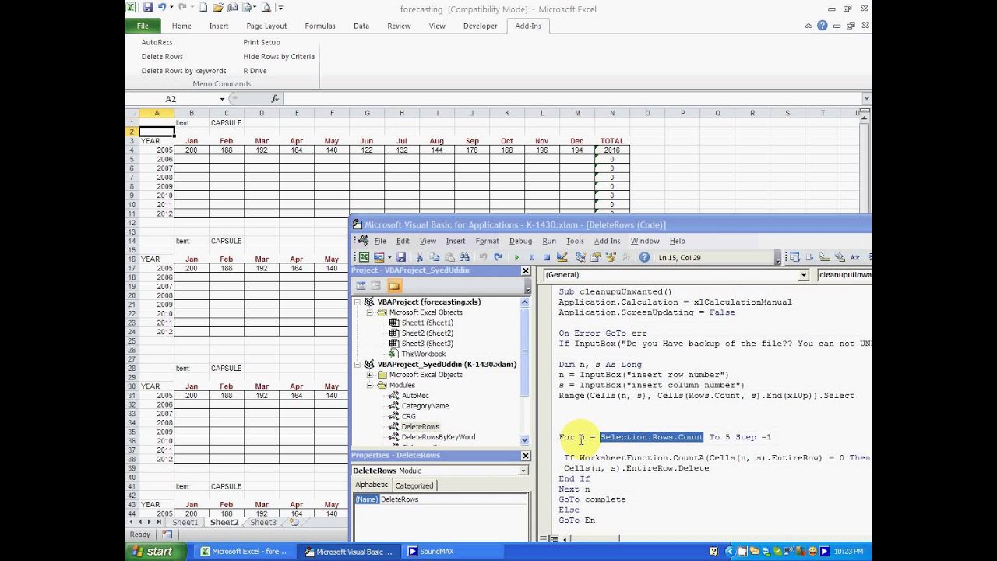Click the AutoRecs add-in command
The width and height of the screenshot is (997, 561).
click(157, 42)
